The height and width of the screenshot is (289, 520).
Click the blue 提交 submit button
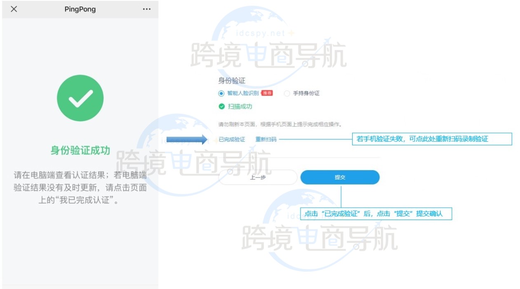tap(340, 177)
